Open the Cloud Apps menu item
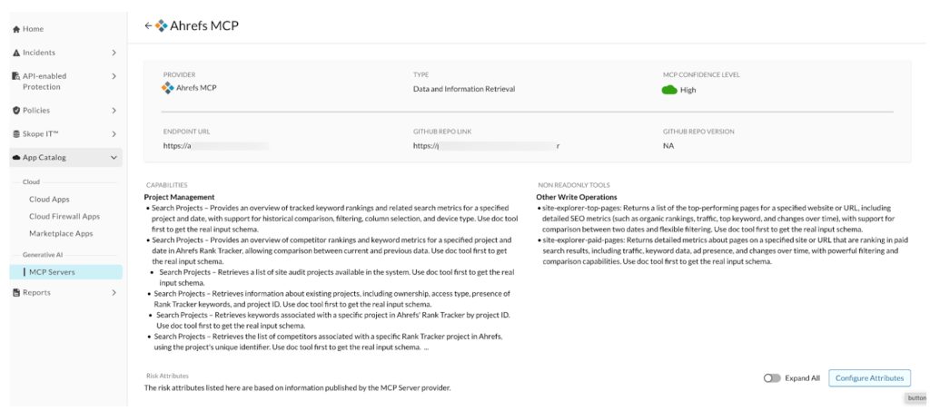Screen dimensions: 930x411 tap(49, 200)
